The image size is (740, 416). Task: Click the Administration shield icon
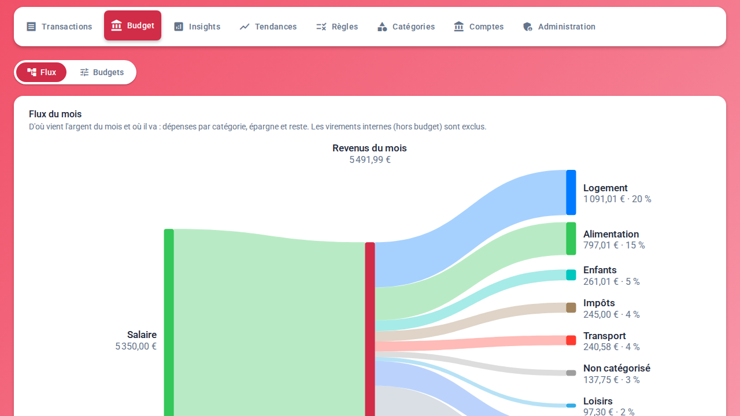pos(528,27)
